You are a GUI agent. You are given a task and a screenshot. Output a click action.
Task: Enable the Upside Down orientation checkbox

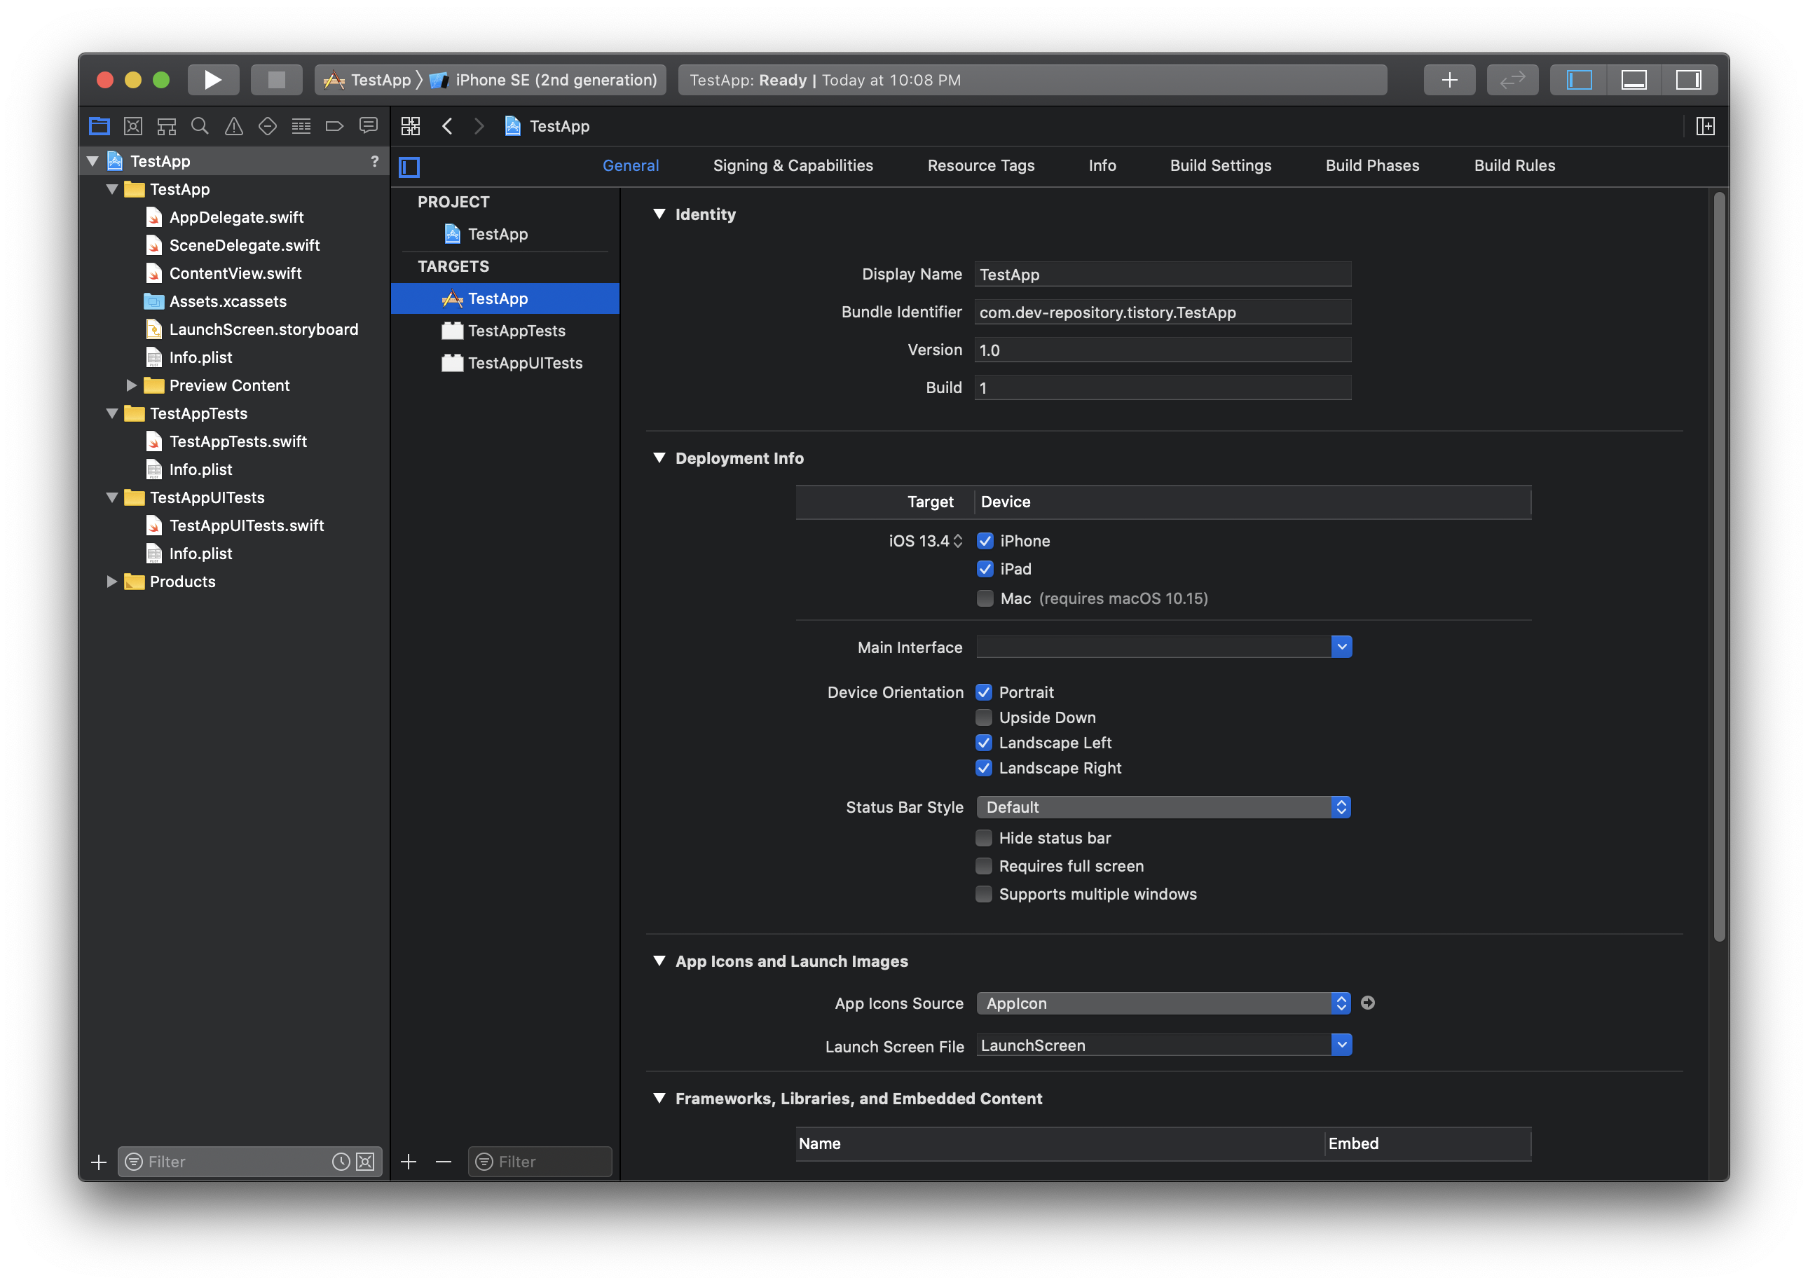pos(983,717)
